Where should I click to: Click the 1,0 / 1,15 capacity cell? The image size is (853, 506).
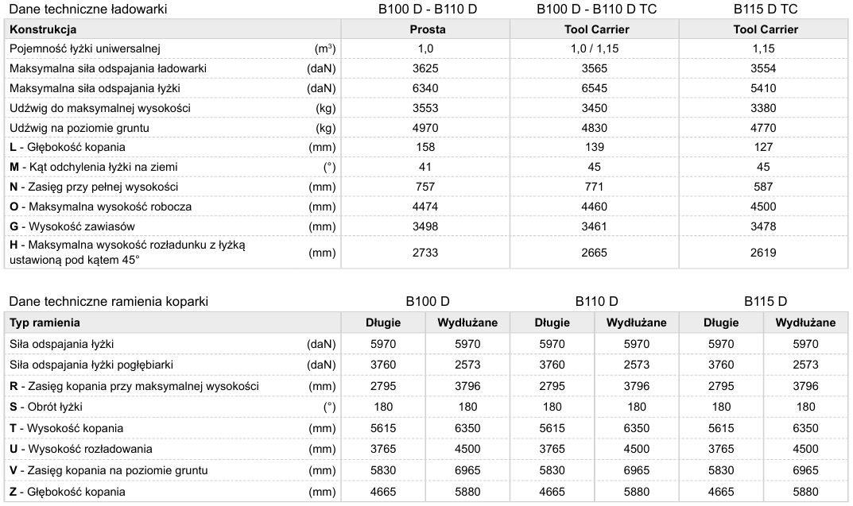tap(594, 48)
